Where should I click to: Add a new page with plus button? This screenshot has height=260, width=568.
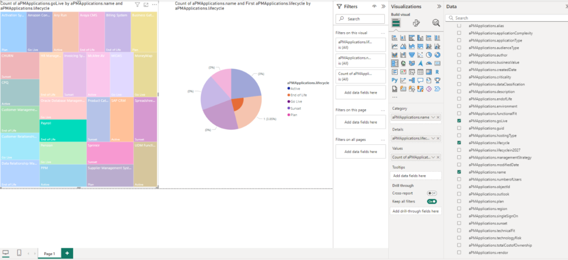[67, 253]
